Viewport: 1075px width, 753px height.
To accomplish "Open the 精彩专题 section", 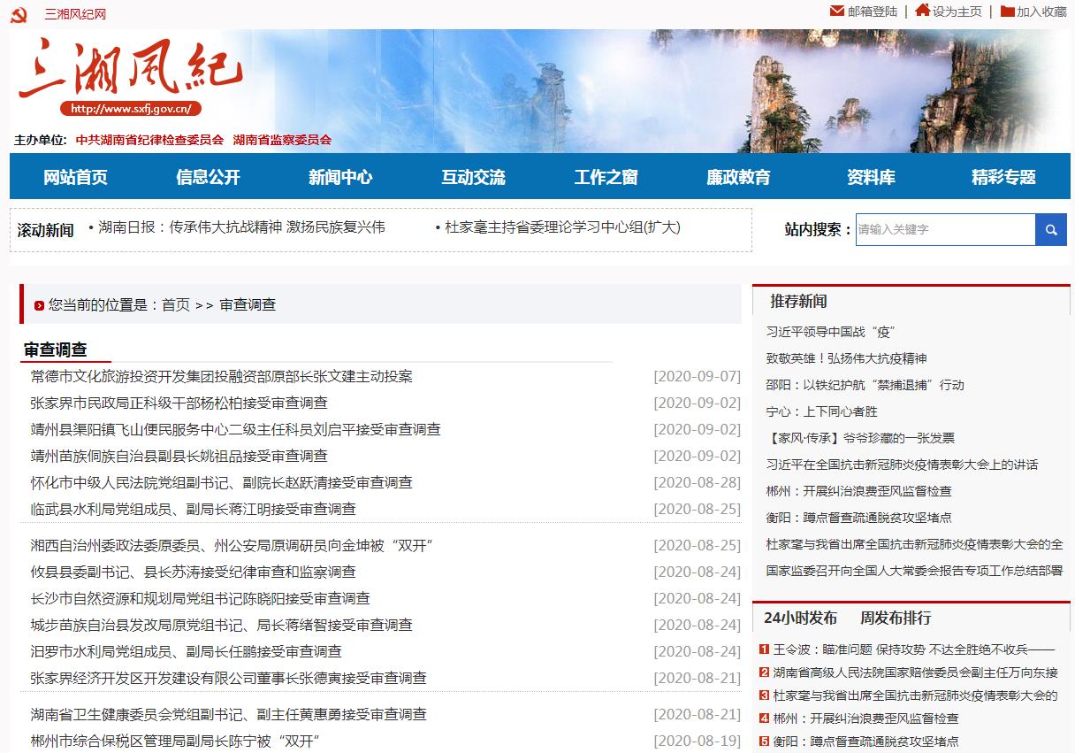I will coord(1003,177).
